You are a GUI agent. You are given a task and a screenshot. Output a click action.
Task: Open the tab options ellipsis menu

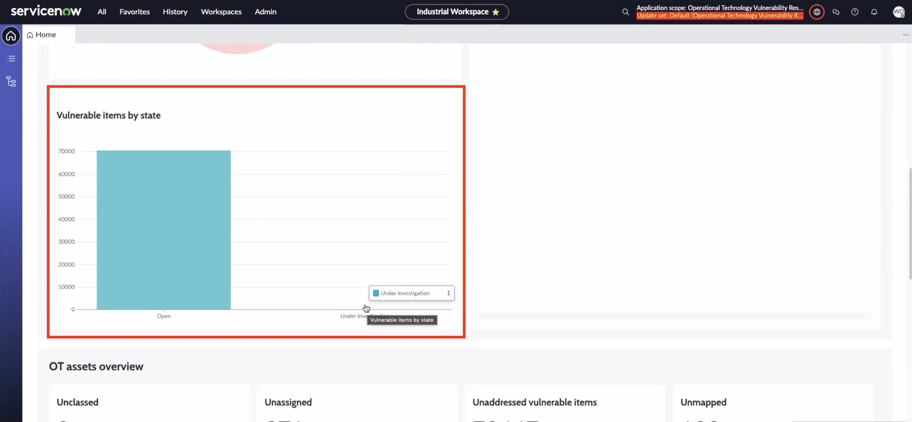point(905,34)
